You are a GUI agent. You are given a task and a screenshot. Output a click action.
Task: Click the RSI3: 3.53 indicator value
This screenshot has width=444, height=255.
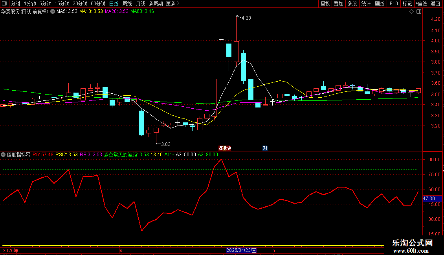91,155
